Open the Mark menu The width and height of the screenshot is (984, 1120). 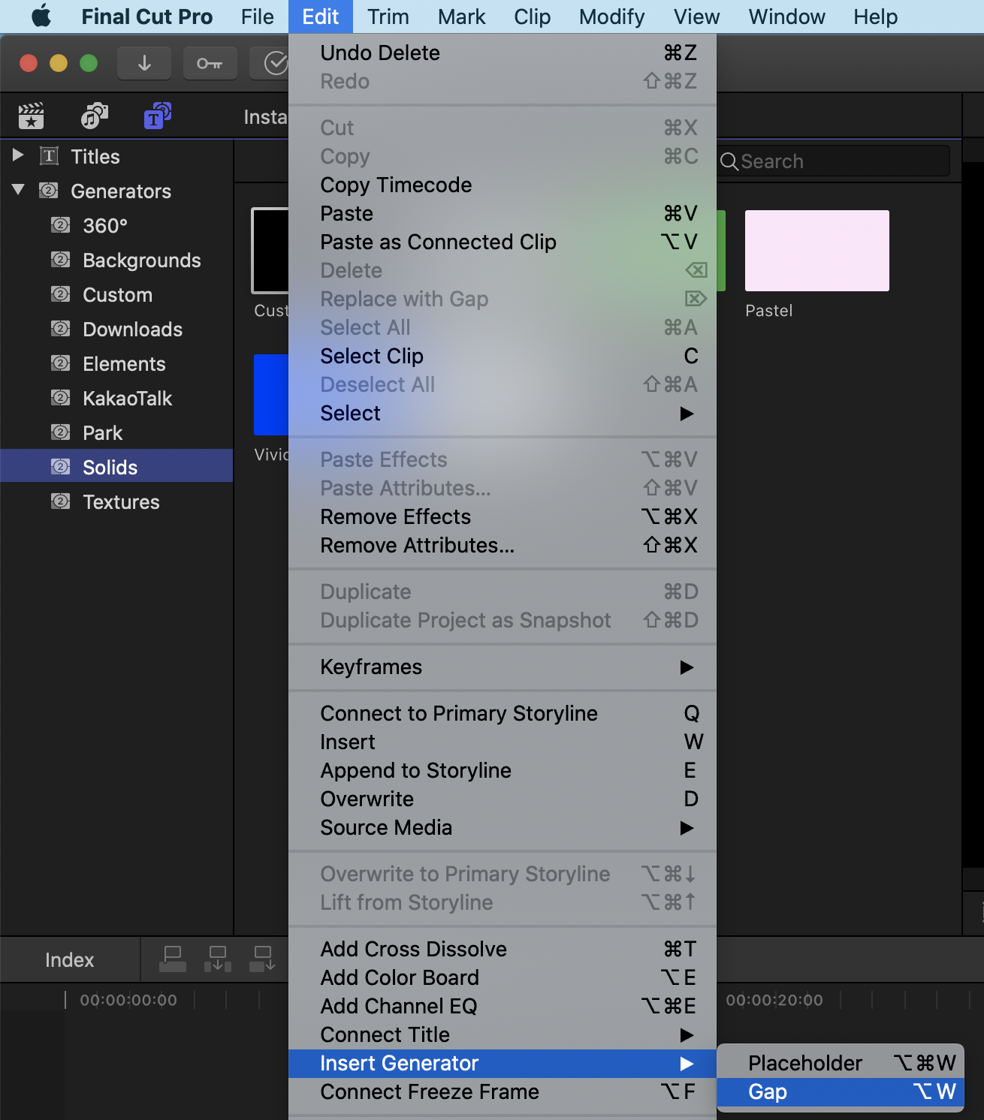coord(462,17)
